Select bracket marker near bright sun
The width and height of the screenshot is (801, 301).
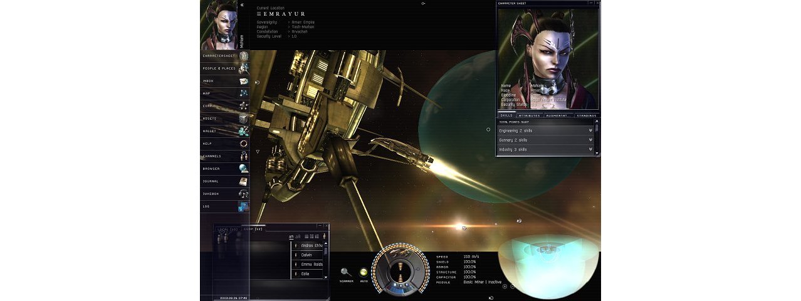[464, 228]
